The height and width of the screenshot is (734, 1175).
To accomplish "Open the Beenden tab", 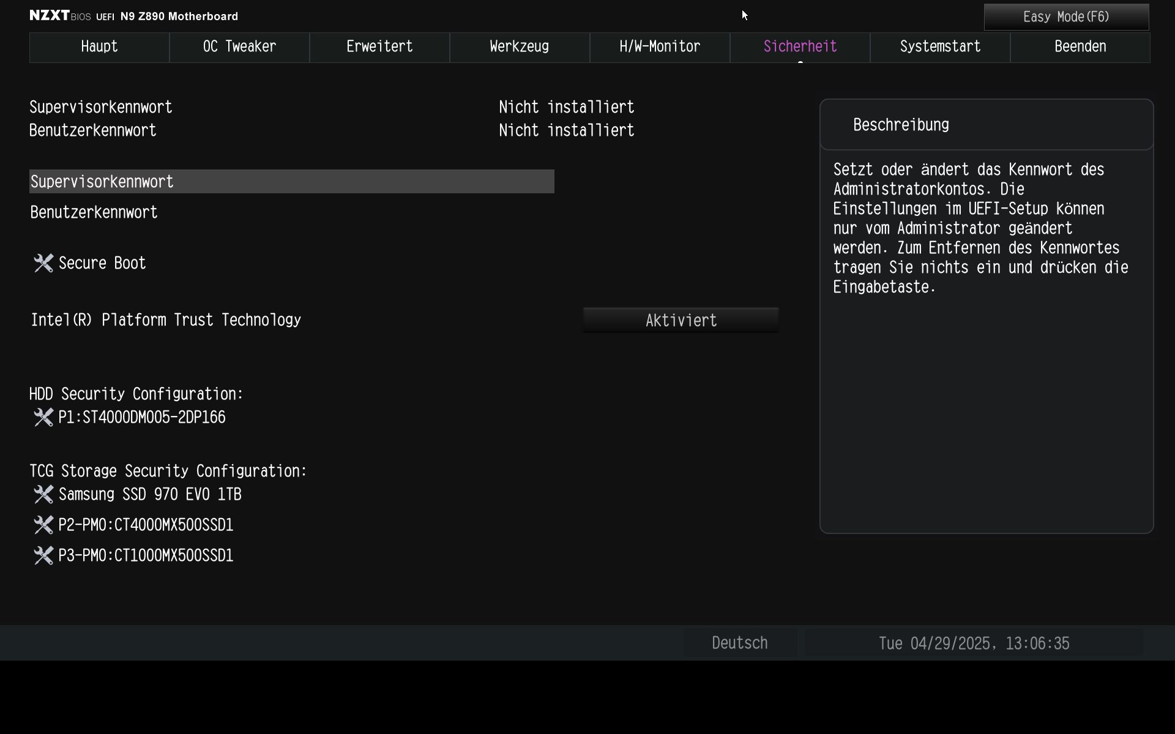I will point(1080,47).
